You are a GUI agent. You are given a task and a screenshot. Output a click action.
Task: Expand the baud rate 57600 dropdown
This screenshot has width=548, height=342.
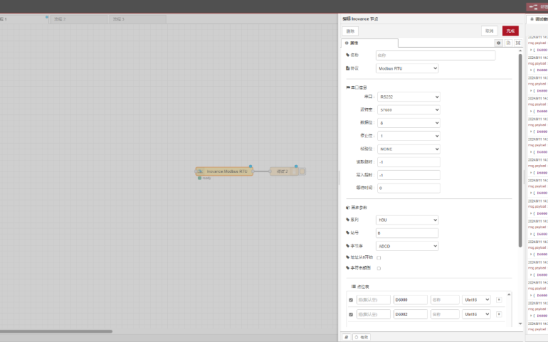coord(408,109)
